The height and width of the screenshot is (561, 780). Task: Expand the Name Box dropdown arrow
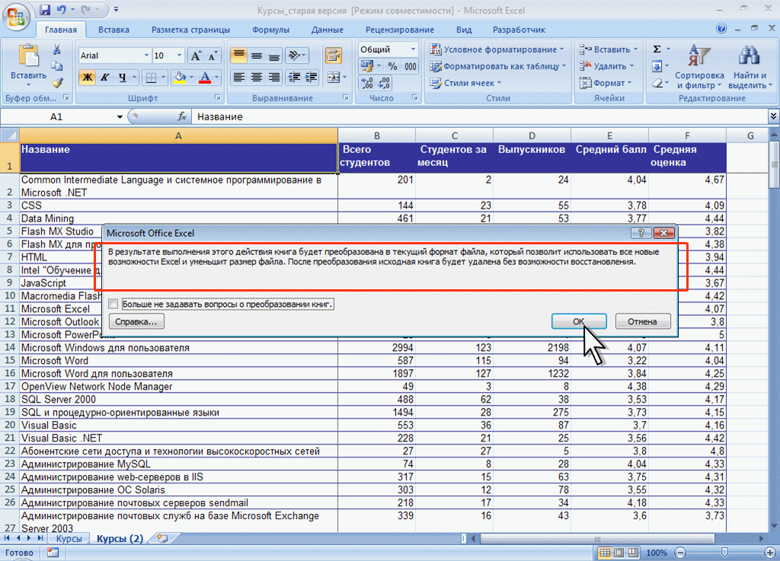coord(120,116)
